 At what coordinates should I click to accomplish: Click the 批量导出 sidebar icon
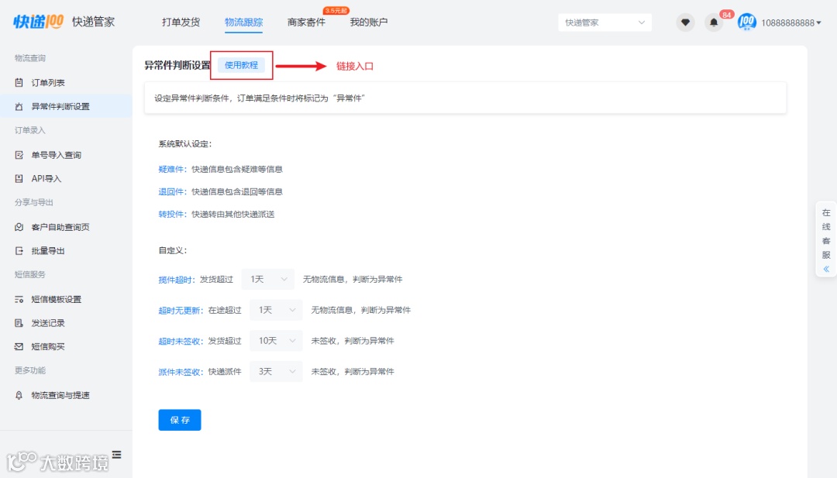coord(19,250)
